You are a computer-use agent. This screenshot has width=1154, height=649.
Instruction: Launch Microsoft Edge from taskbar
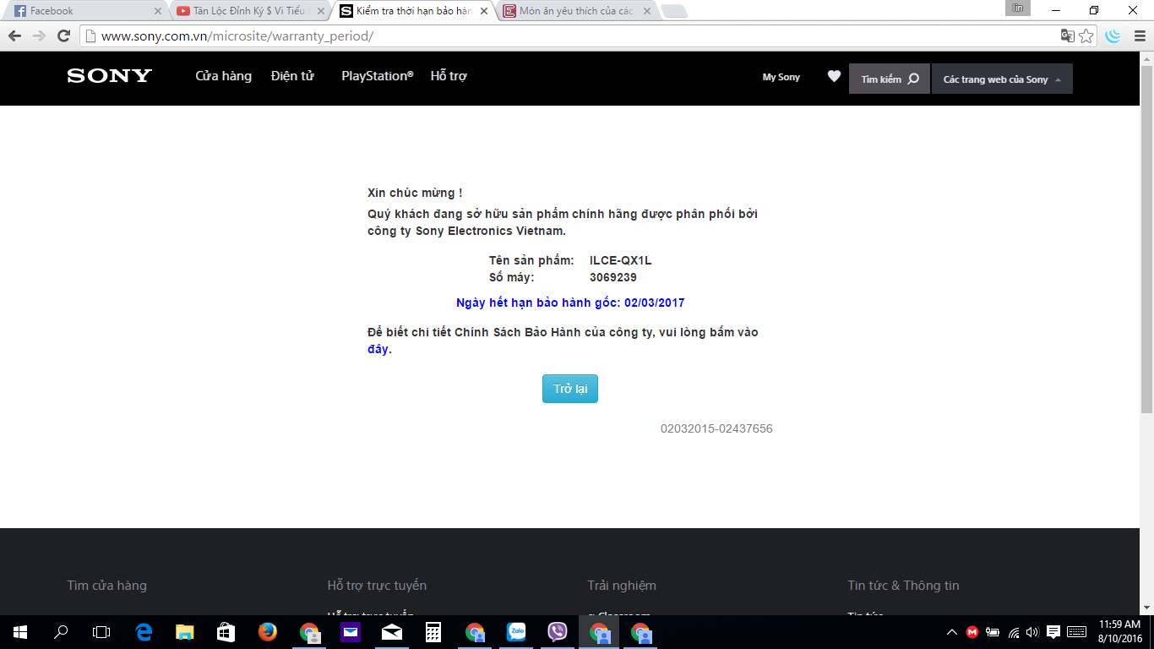pyautogui.click(x=144, y=632)
